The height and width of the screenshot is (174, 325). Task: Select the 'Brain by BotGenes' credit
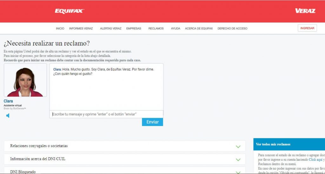(x=15, y=109)
